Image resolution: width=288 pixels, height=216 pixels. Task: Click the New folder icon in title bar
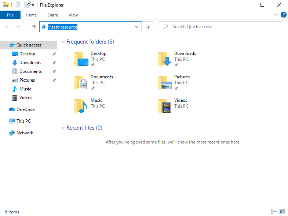pos(26,5)
